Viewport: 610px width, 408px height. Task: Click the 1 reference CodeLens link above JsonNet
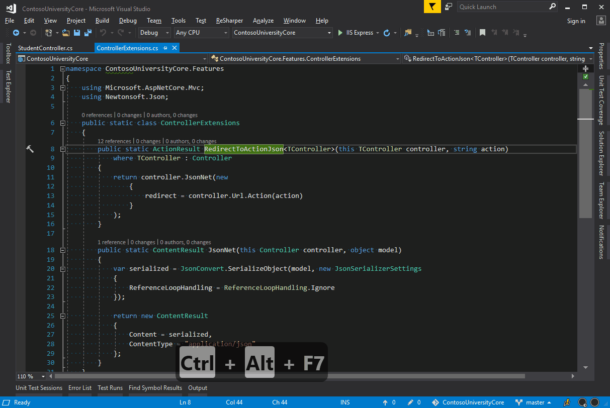point(112,242)
